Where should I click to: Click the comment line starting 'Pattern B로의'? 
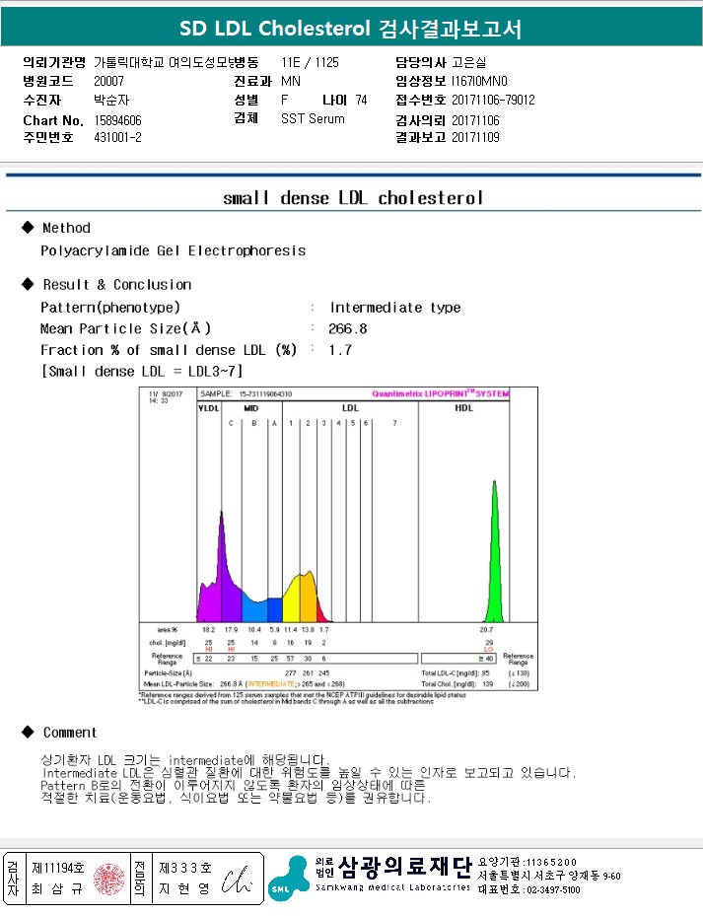(x=233, y=785)
